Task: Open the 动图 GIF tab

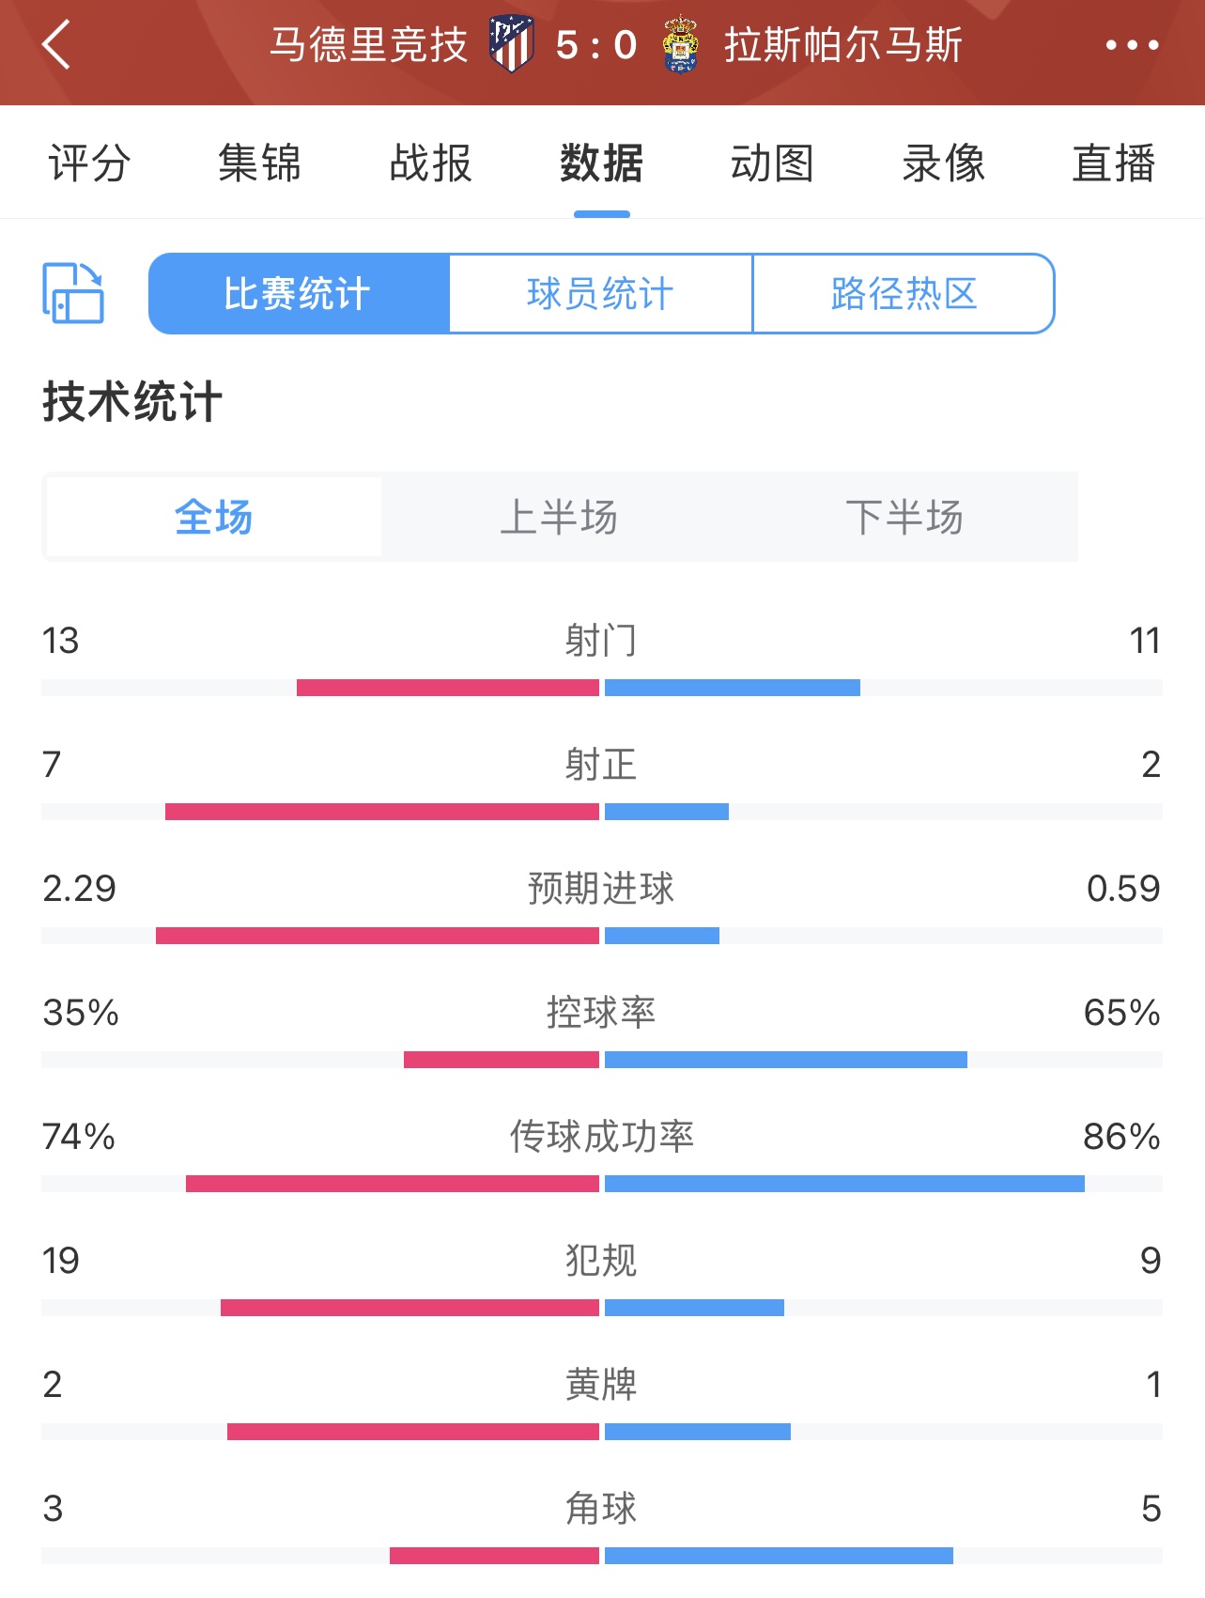Action: pyautogui.click(x=772, y=163)
